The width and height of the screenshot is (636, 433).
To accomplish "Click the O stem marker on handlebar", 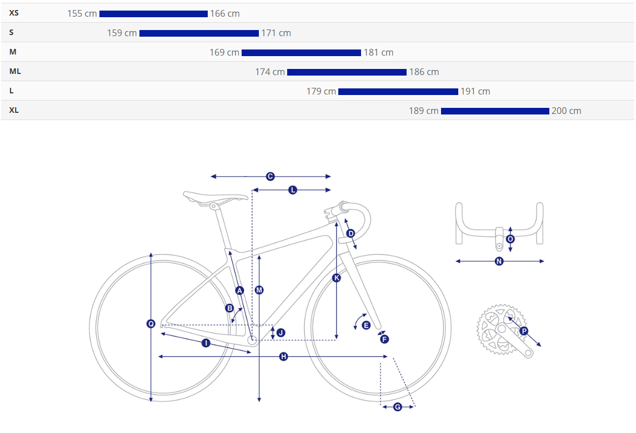I will coord(510,239).
